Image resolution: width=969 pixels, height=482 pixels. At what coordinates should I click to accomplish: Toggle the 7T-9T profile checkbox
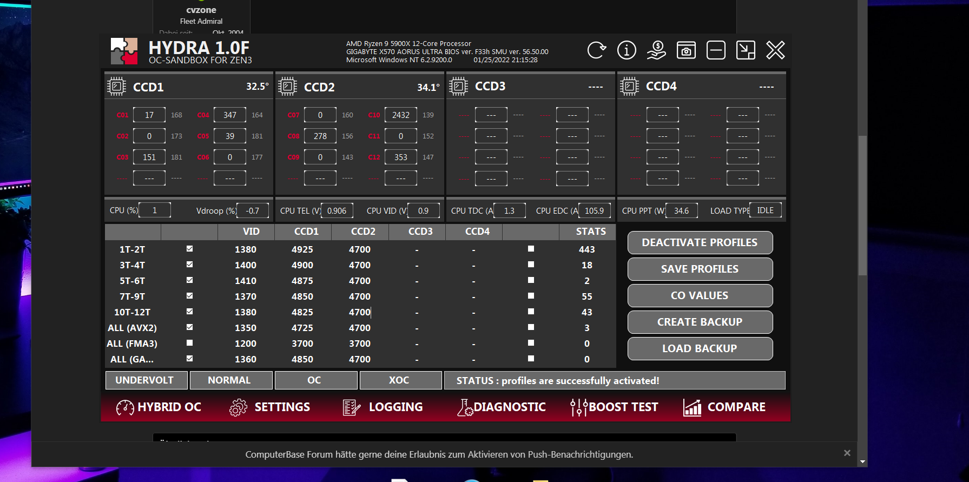(x=189, y=296)
